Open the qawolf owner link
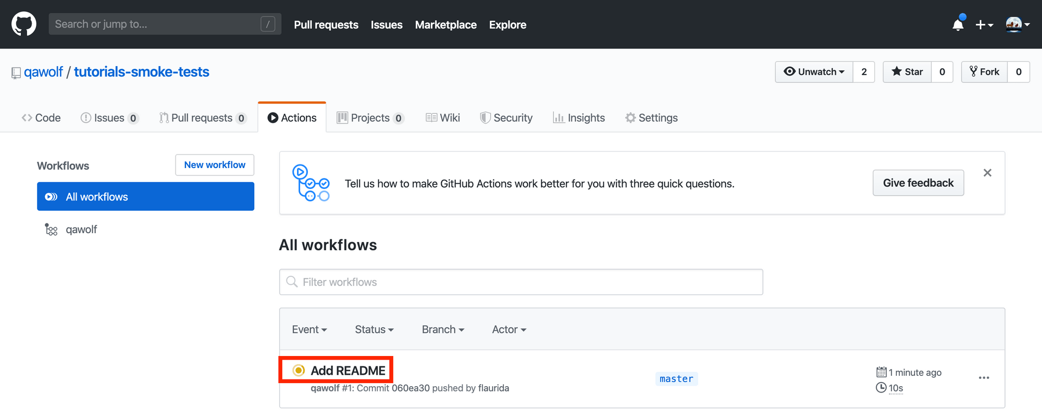The width and height of the screenshot is (1042, 420). pyautogui.click(x=43, y=72)
